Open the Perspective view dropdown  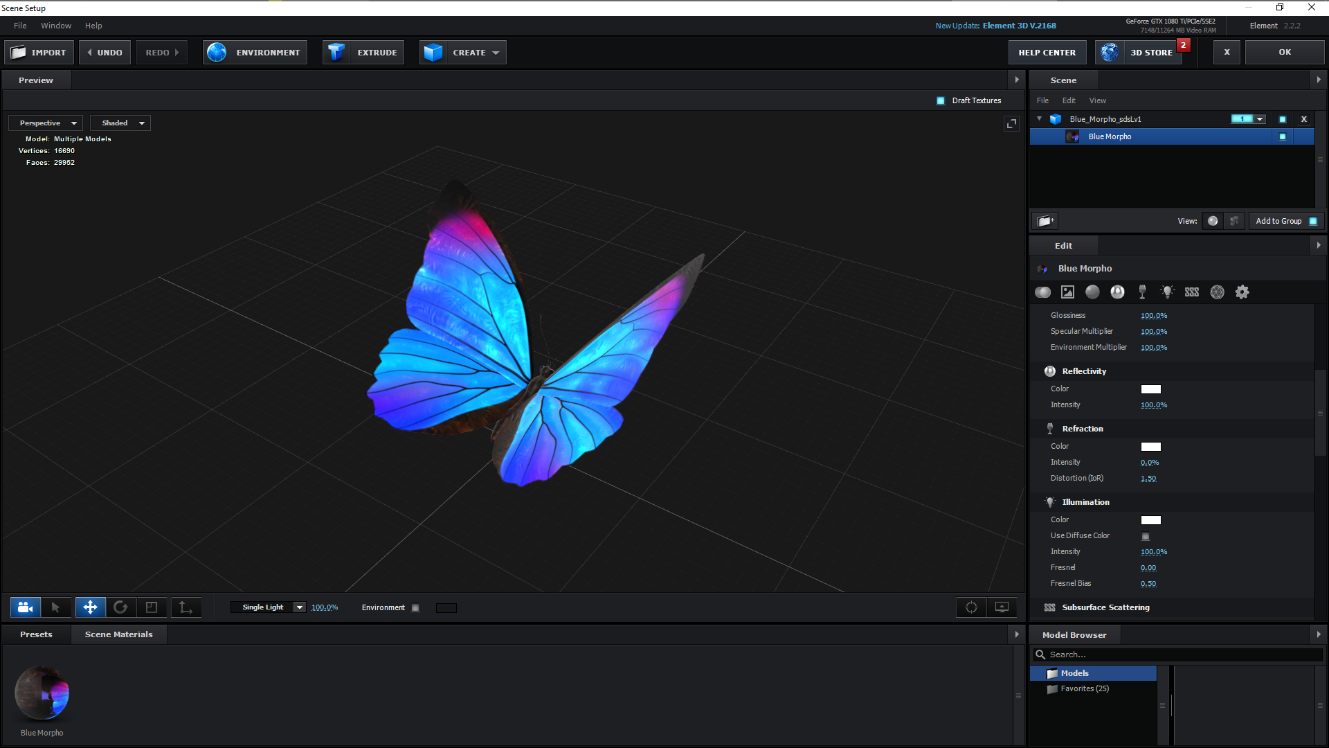coord(46,123)
